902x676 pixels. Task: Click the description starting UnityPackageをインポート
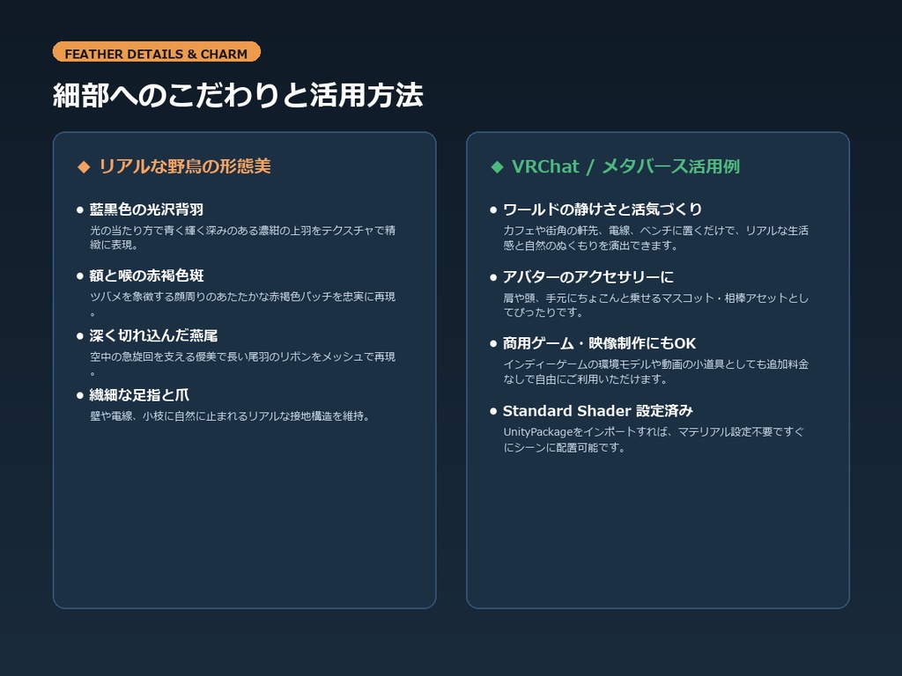[654, 440]
